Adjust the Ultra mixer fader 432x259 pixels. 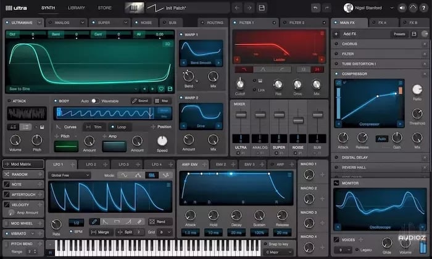(241, 115)
